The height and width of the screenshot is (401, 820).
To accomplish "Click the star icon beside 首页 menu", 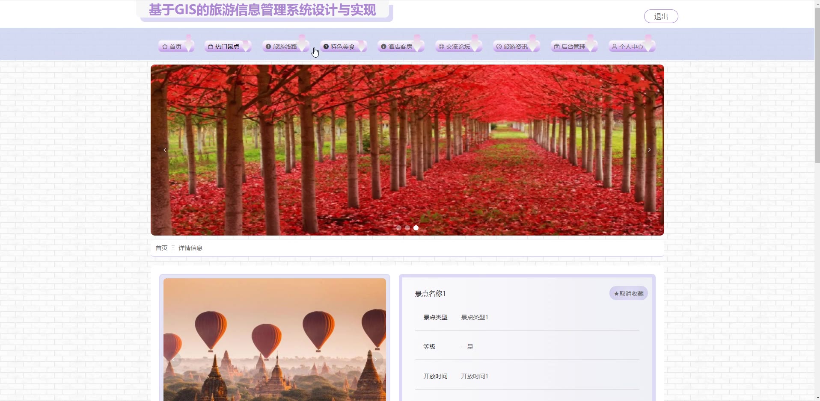I will click(165, 47).
